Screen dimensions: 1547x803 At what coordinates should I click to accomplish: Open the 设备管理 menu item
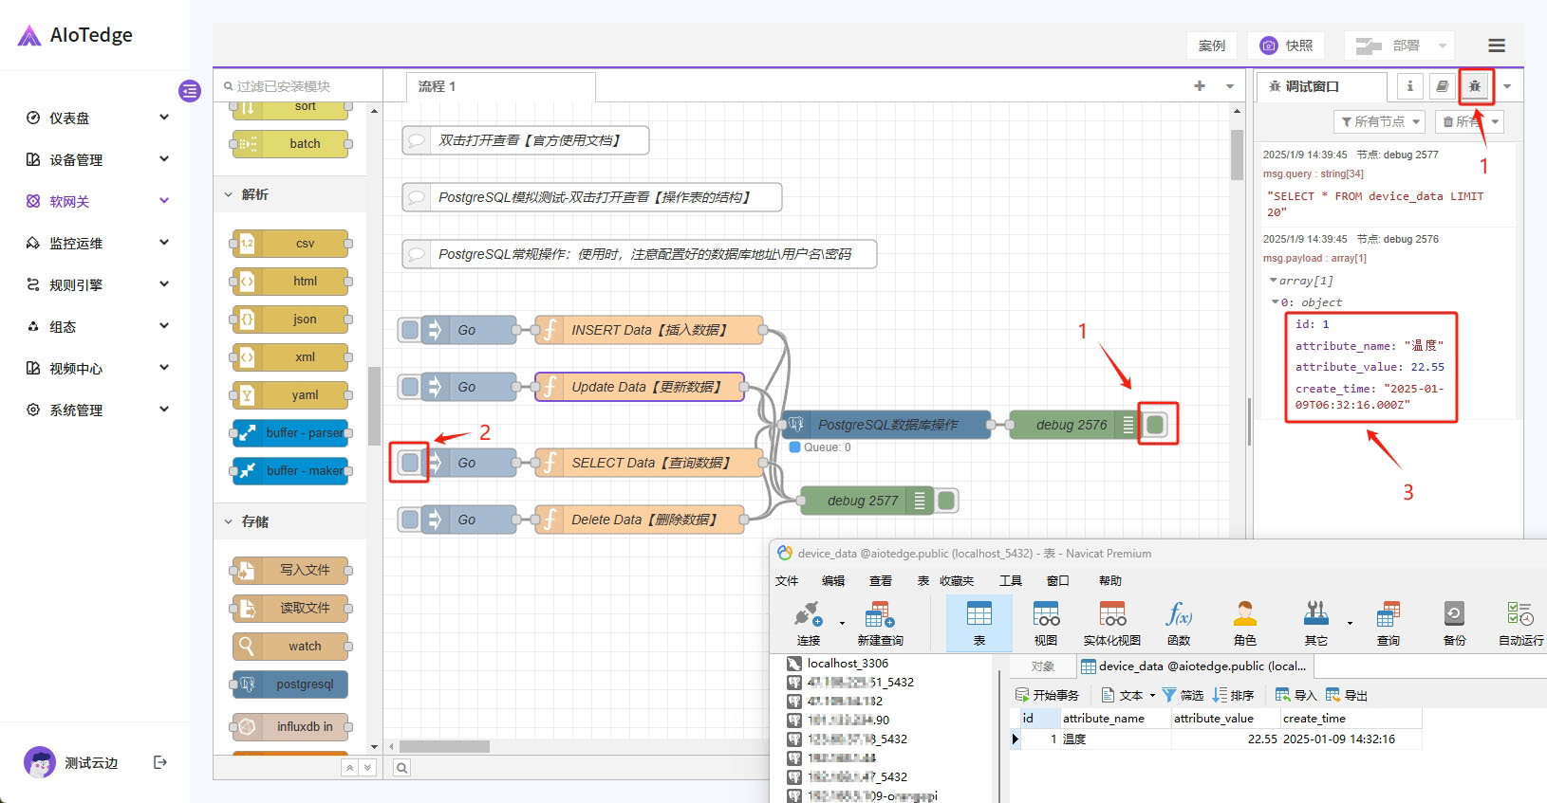click(x=95, y=159)
